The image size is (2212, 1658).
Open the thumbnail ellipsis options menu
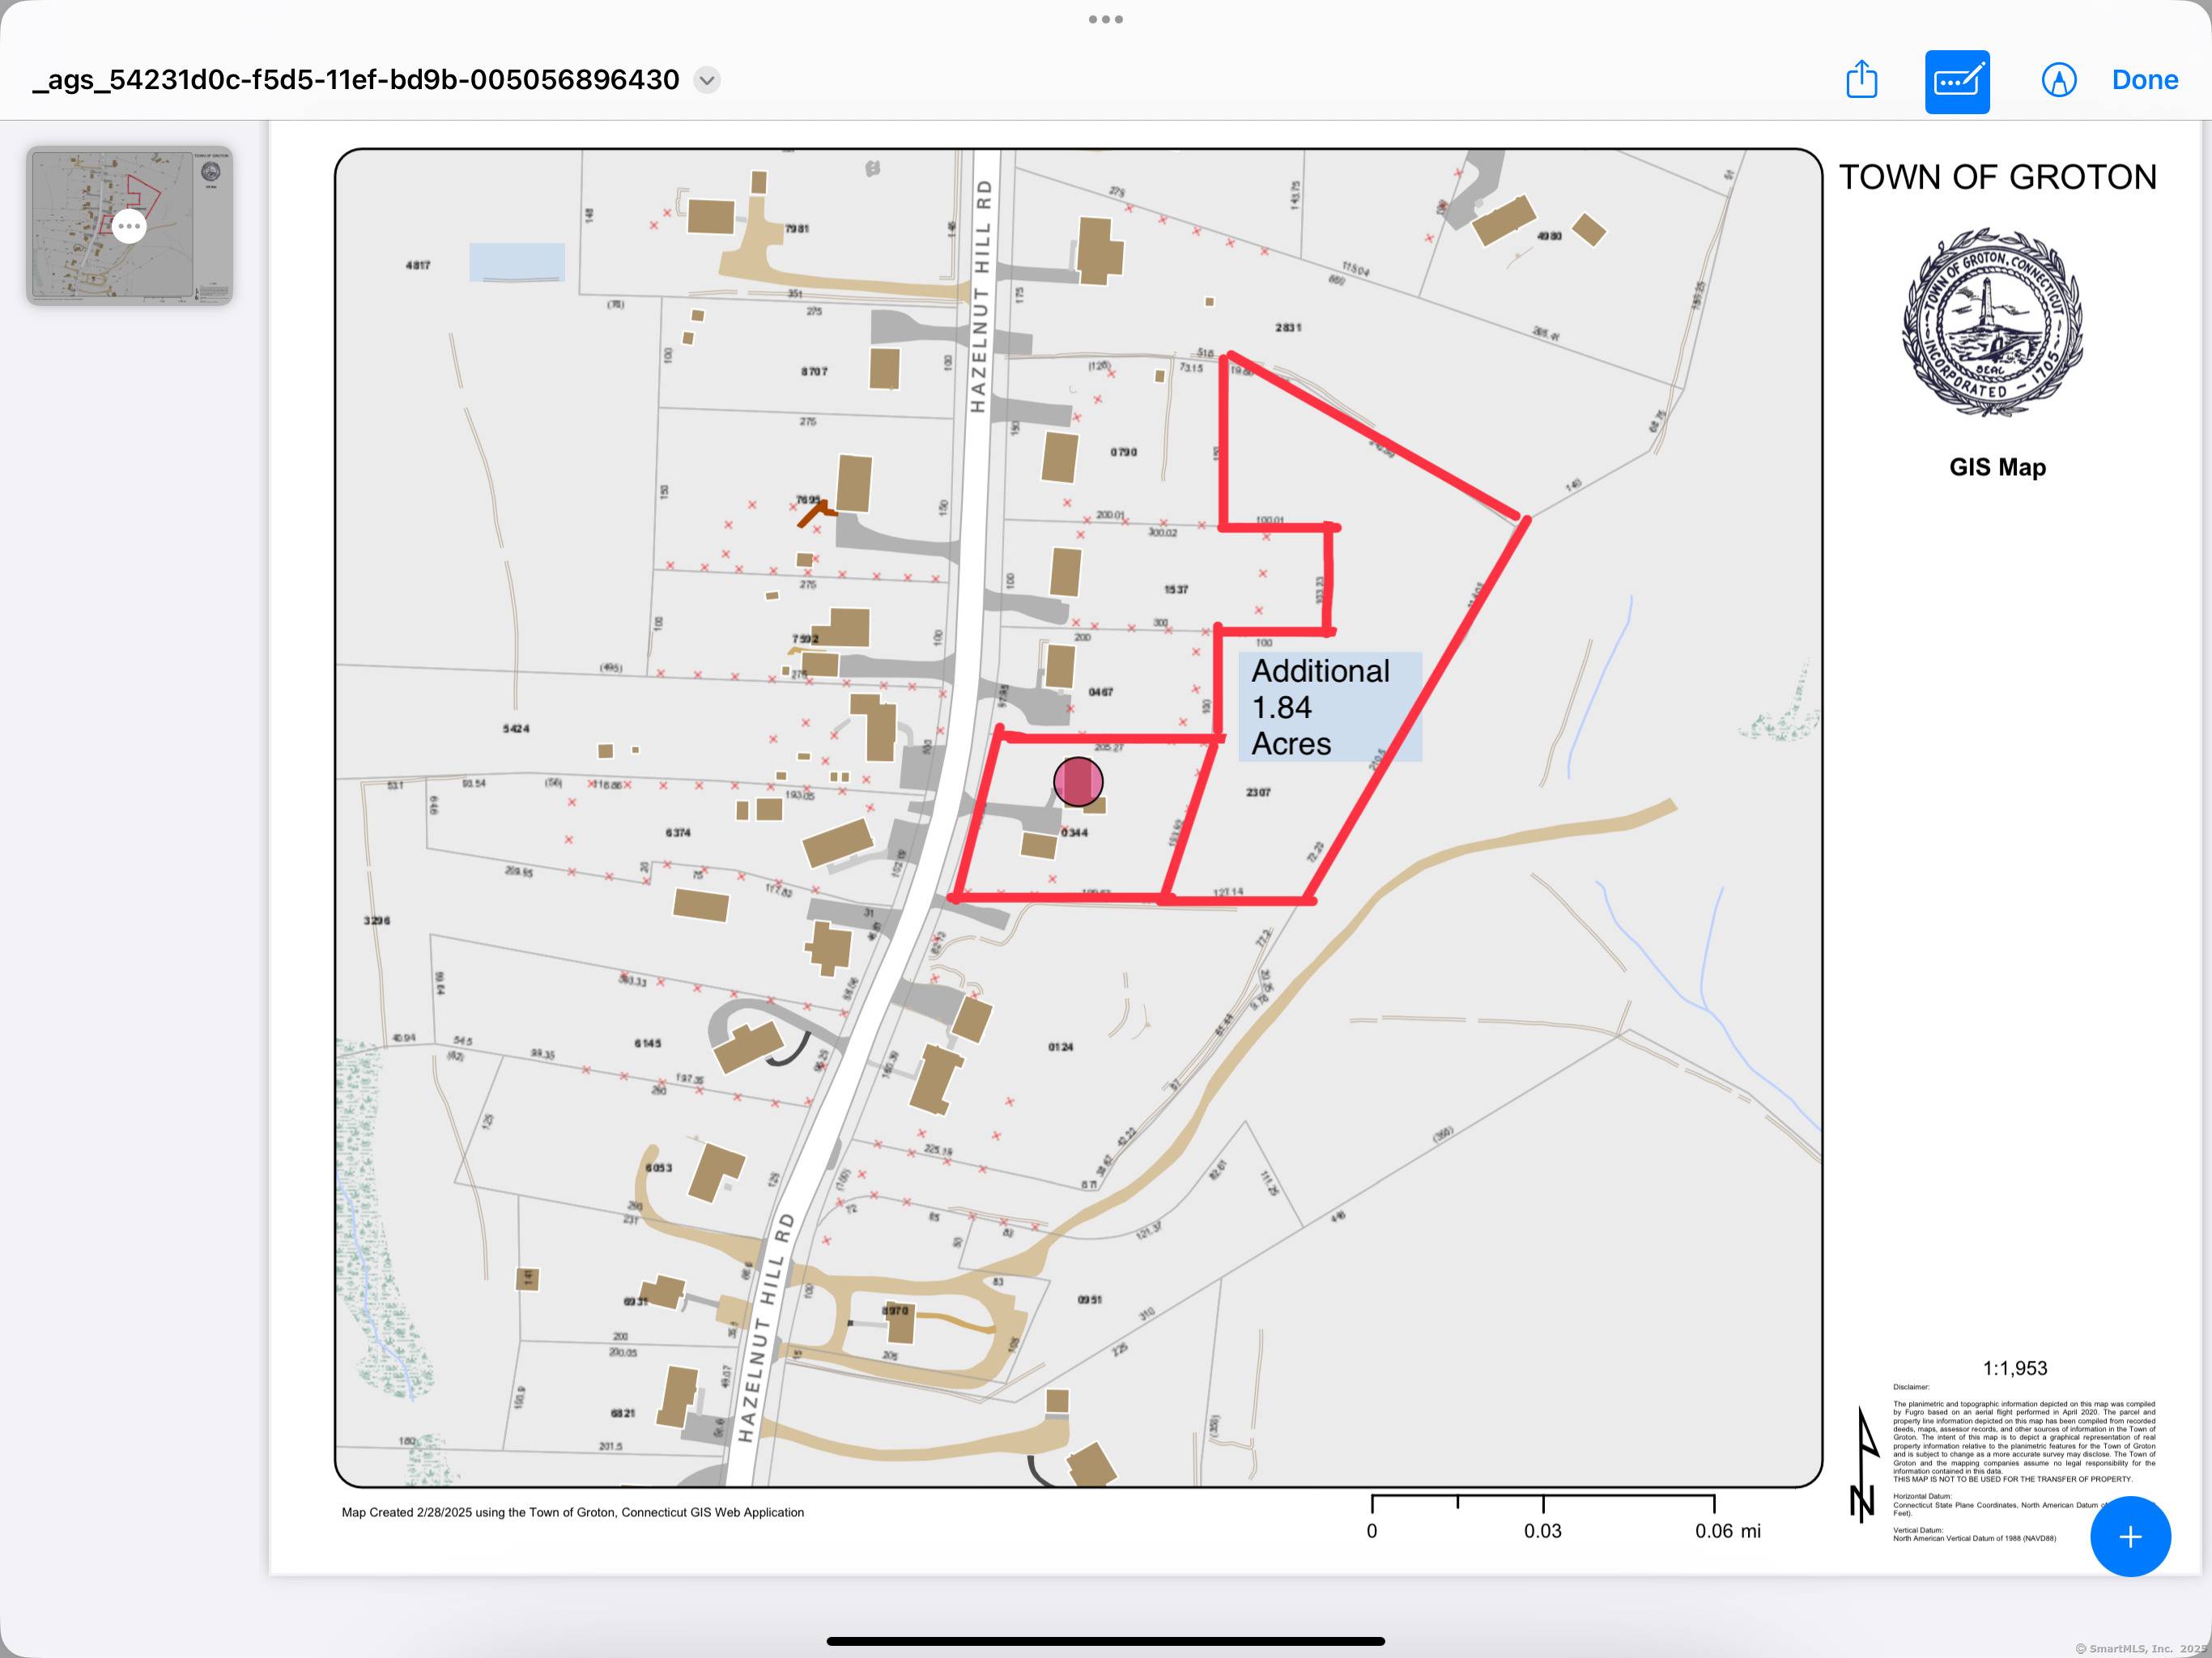(x=129, y=226)
